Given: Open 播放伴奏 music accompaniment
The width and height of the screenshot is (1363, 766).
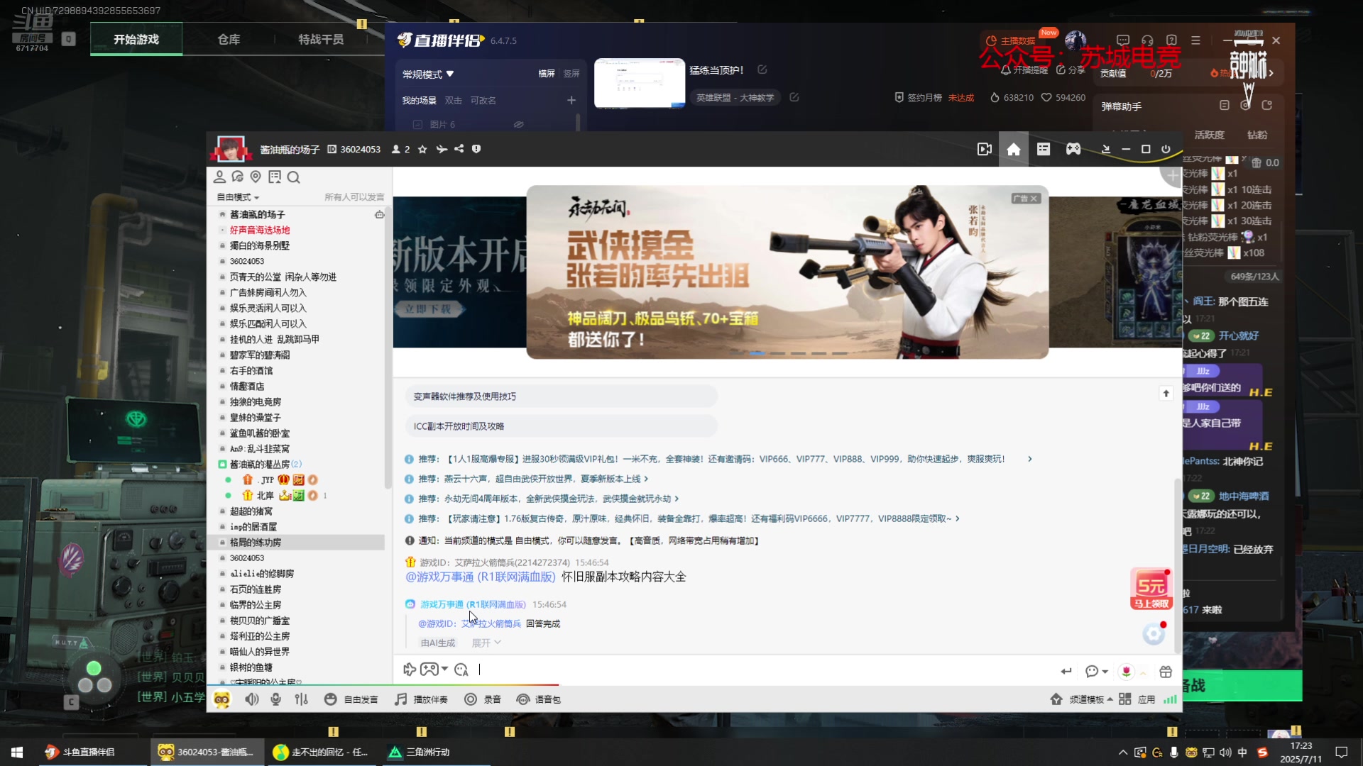Looking at the screenshot, I should pyautogui.click(x=421, y=699).
